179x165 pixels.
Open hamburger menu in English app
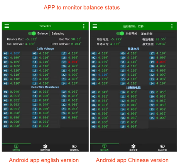(7, 26)
